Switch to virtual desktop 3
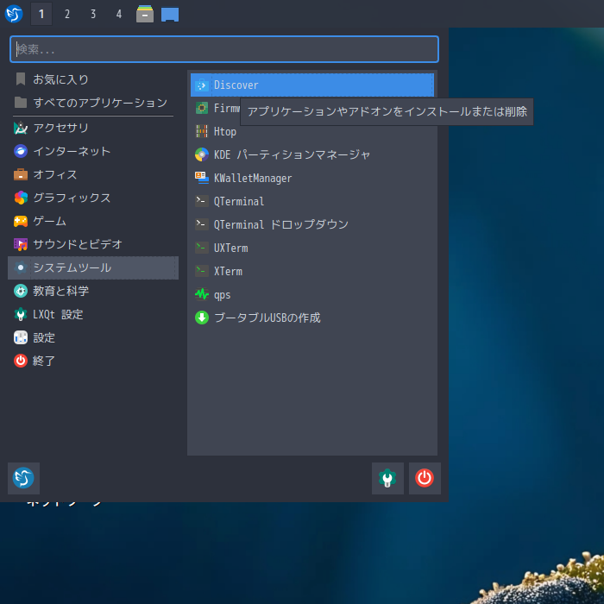604x604 pixels. pos(93,14)
